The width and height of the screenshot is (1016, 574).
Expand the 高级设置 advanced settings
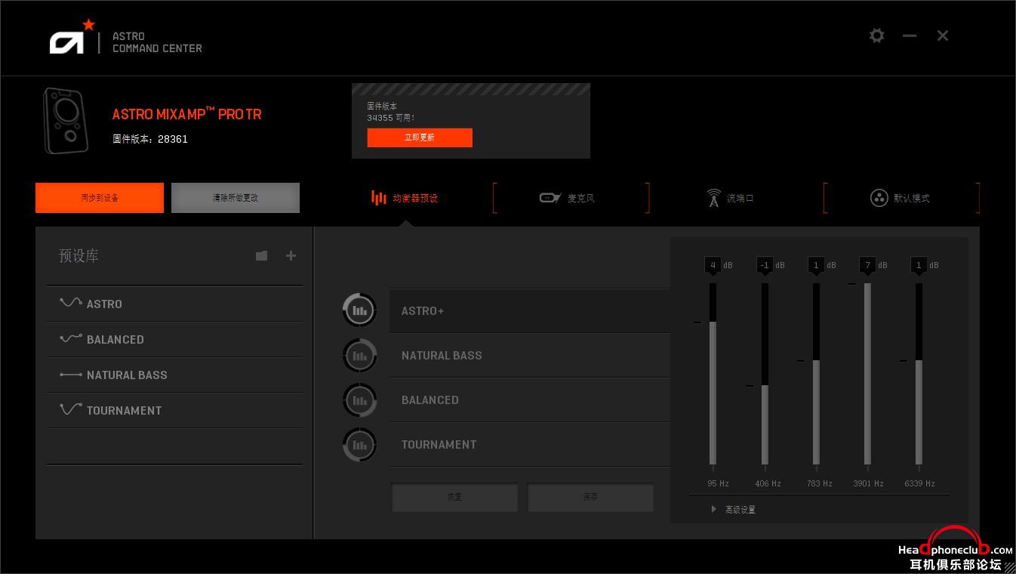(733, 510)
